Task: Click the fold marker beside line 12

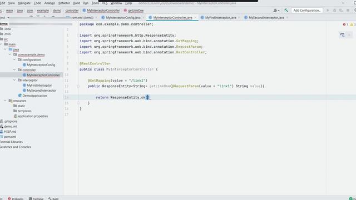Action: pos(78,86)
